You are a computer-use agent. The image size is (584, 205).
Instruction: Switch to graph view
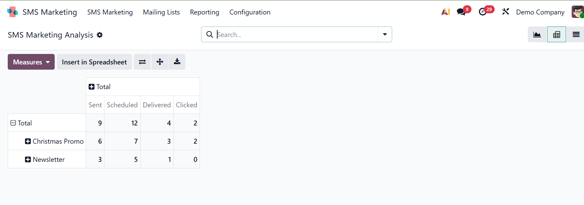(x=537, y=35)
